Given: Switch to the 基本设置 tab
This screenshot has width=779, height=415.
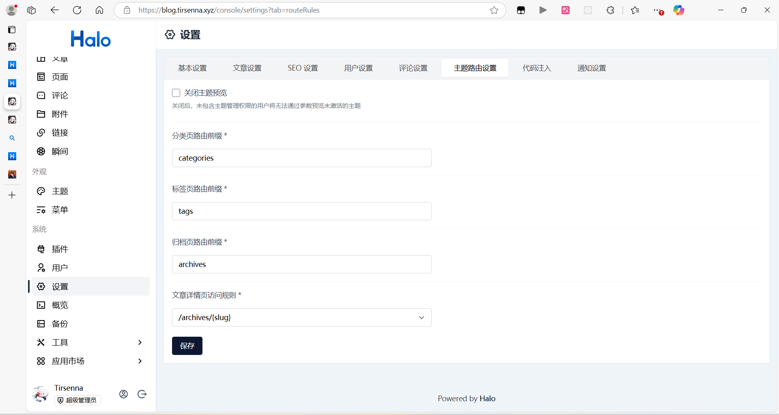Looking at the screenshot, I should point(192,68).
